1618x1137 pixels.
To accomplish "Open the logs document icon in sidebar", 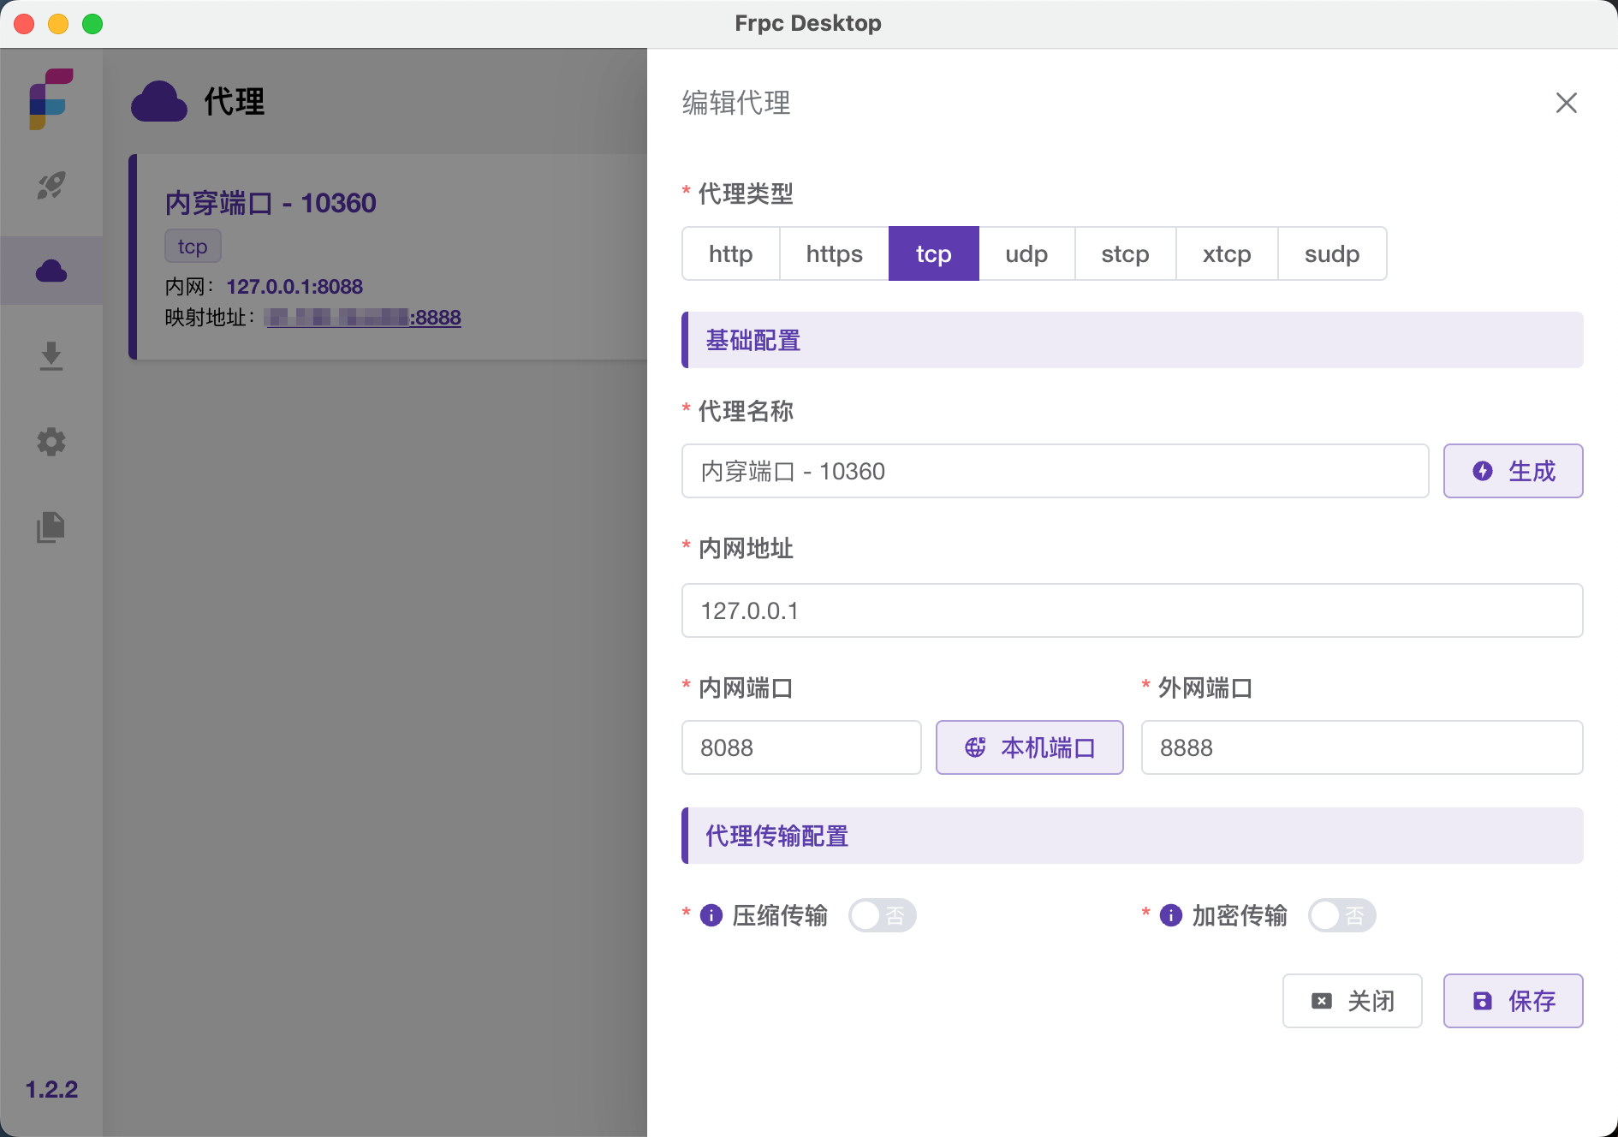I will 51,527.
